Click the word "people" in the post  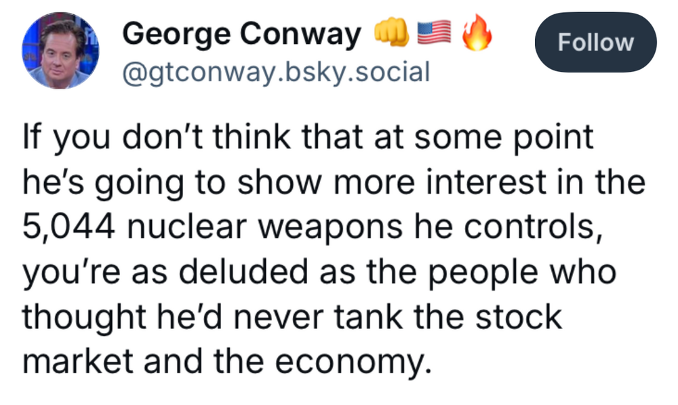coord(487,272)
